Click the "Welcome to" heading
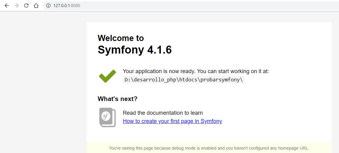The width and height of the screenshot is (339, 153). [121, 38]
